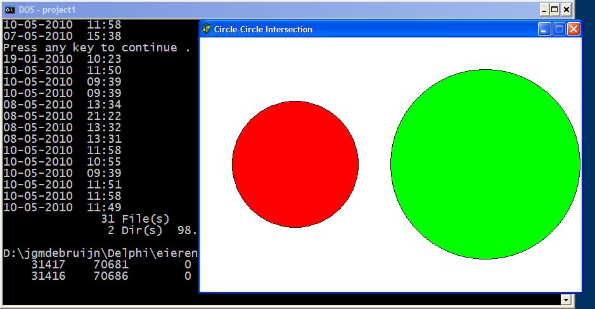Maximize the DOS - project1 window
The width and height of the screenshot is (595, 309).
click(x=554, y=10)
